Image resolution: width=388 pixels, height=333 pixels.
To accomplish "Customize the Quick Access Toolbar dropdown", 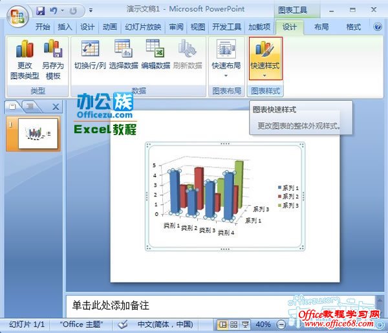I will (x=91, y=10).
